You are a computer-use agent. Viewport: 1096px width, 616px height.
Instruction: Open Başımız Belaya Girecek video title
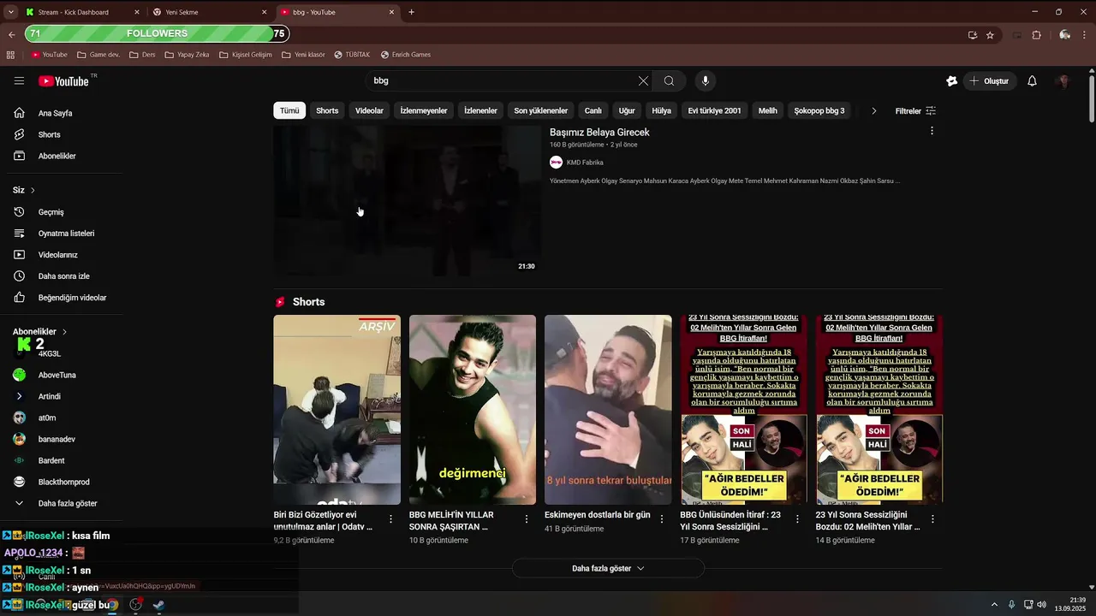click(599, 133)
